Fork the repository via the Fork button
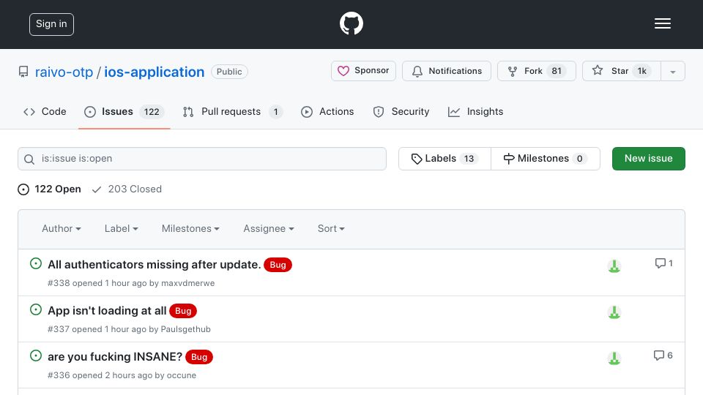Image resolution: width=703 pixels, height=395 pixels. pyautogui.click(x=536, y=71)
